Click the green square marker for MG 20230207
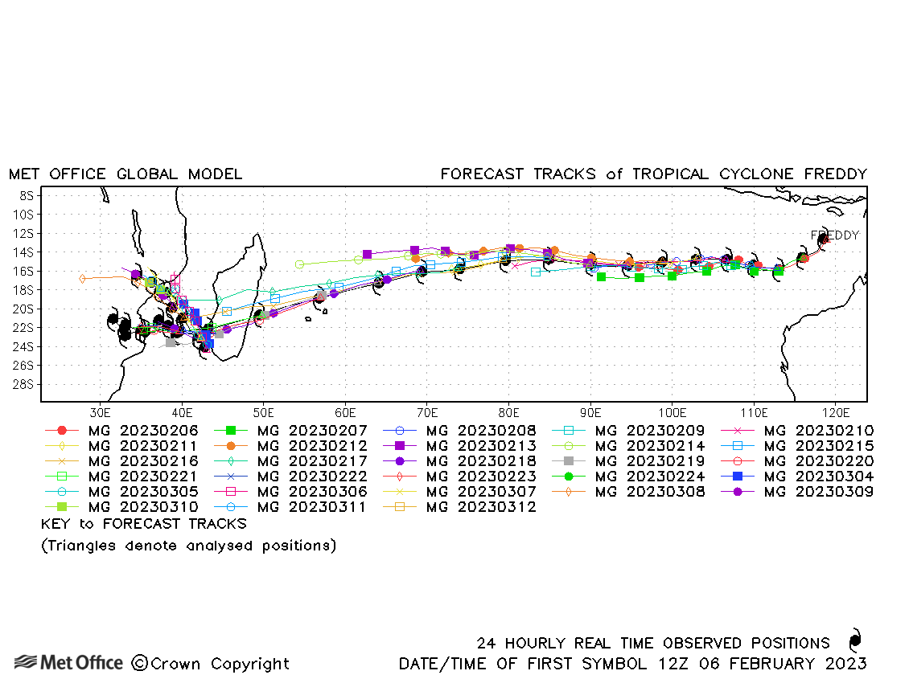 click(x=231, y=431)
